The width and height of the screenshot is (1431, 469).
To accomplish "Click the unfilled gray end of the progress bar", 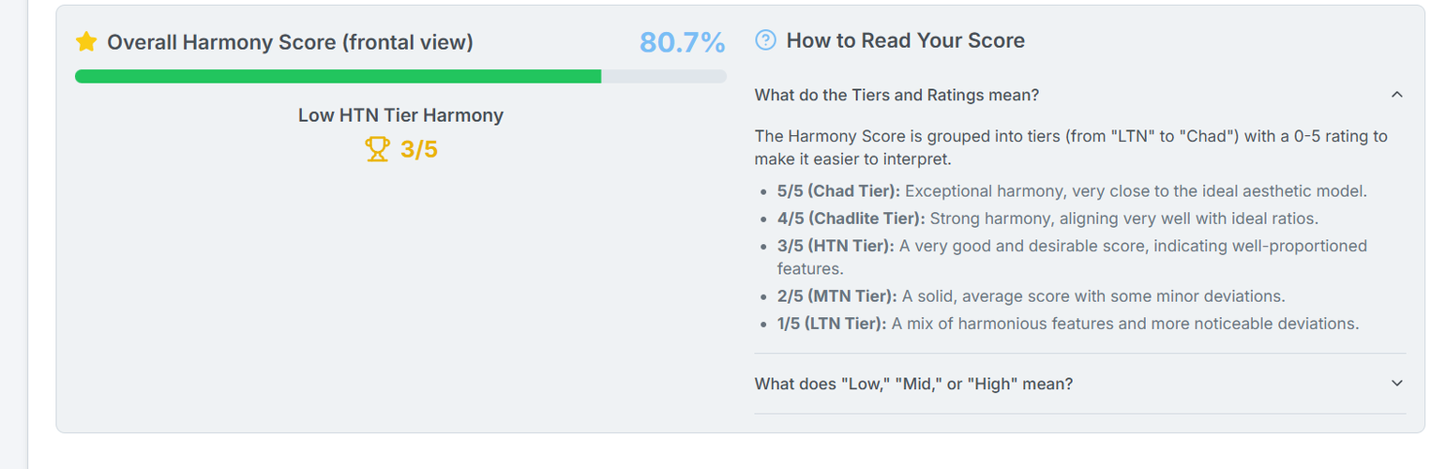I will (x=664, y=76).
